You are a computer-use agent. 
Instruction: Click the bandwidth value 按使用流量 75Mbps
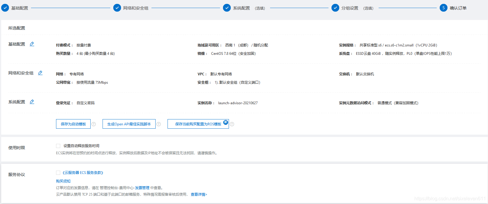(x=92, y=82)
